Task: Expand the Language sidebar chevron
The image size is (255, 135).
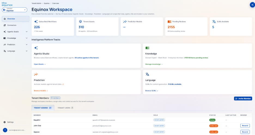Action: click(x=27, y=51)
